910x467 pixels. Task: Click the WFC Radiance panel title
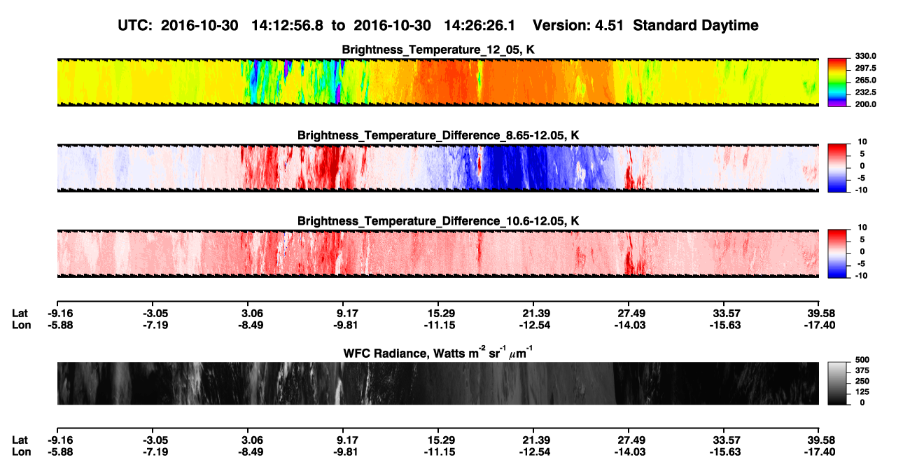point(438,353)
